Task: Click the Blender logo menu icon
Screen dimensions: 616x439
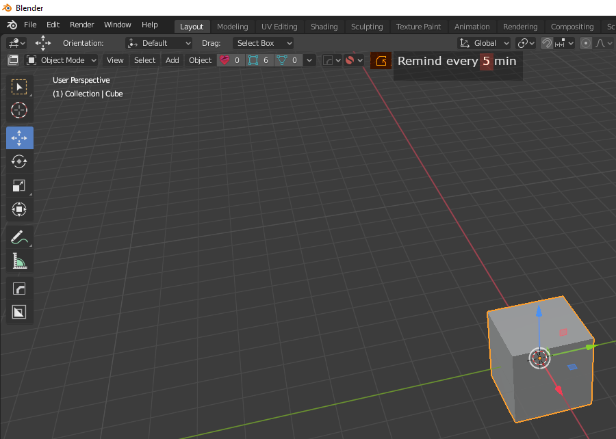Action: 12,25
